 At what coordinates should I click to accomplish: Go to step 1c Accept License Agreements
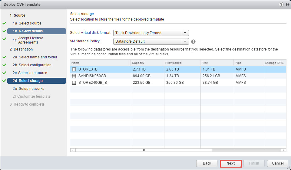(28, 40)
